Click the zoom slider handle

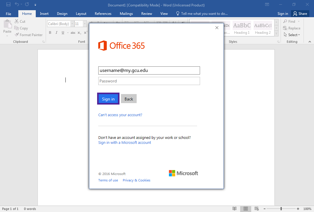(x=281, y=209)
